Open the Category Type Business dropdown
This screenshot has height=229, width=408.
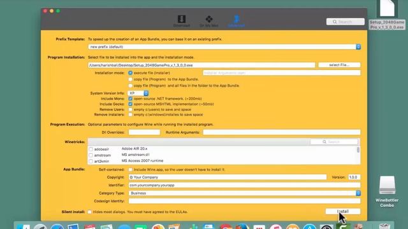pyautogui.click(x=244, y=193)
